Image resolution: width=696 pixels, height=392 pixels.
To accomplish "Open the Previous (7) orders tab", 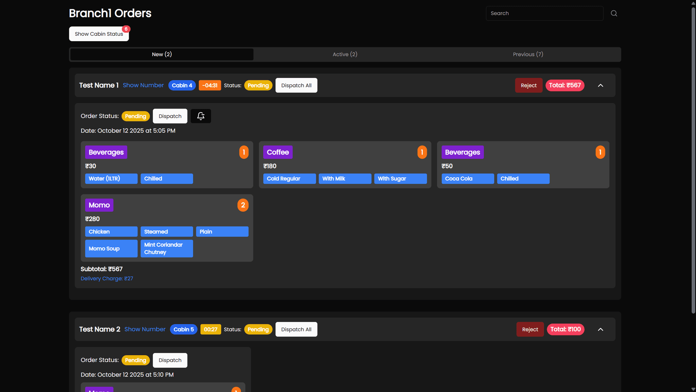I will [x=528, y=54].
